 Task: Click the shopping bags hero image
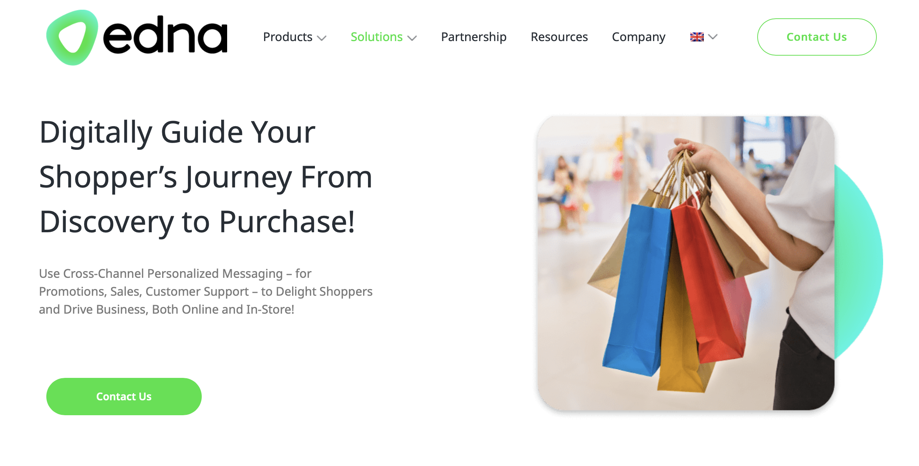point(686,263)
